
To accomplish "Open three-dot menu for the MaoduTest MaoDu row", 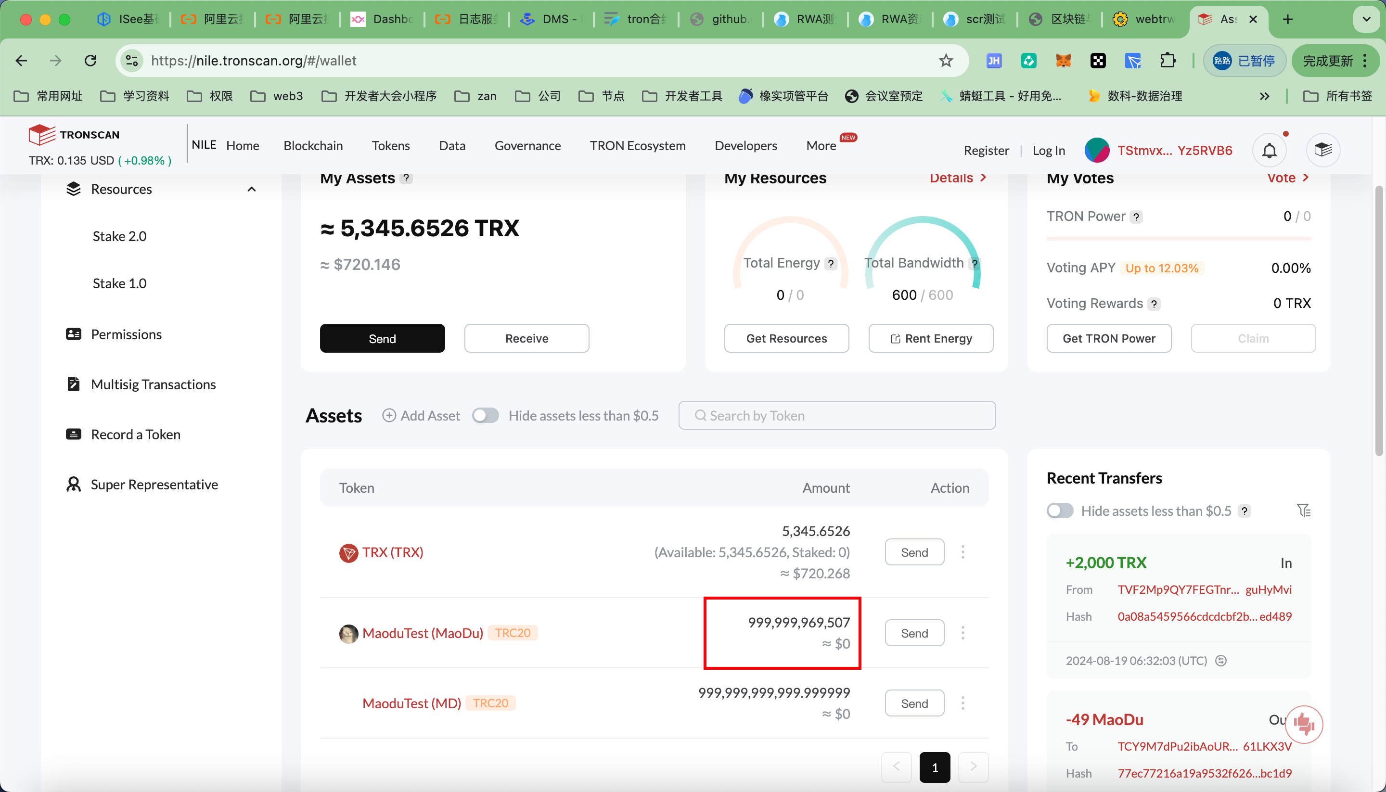I will 963,633.
